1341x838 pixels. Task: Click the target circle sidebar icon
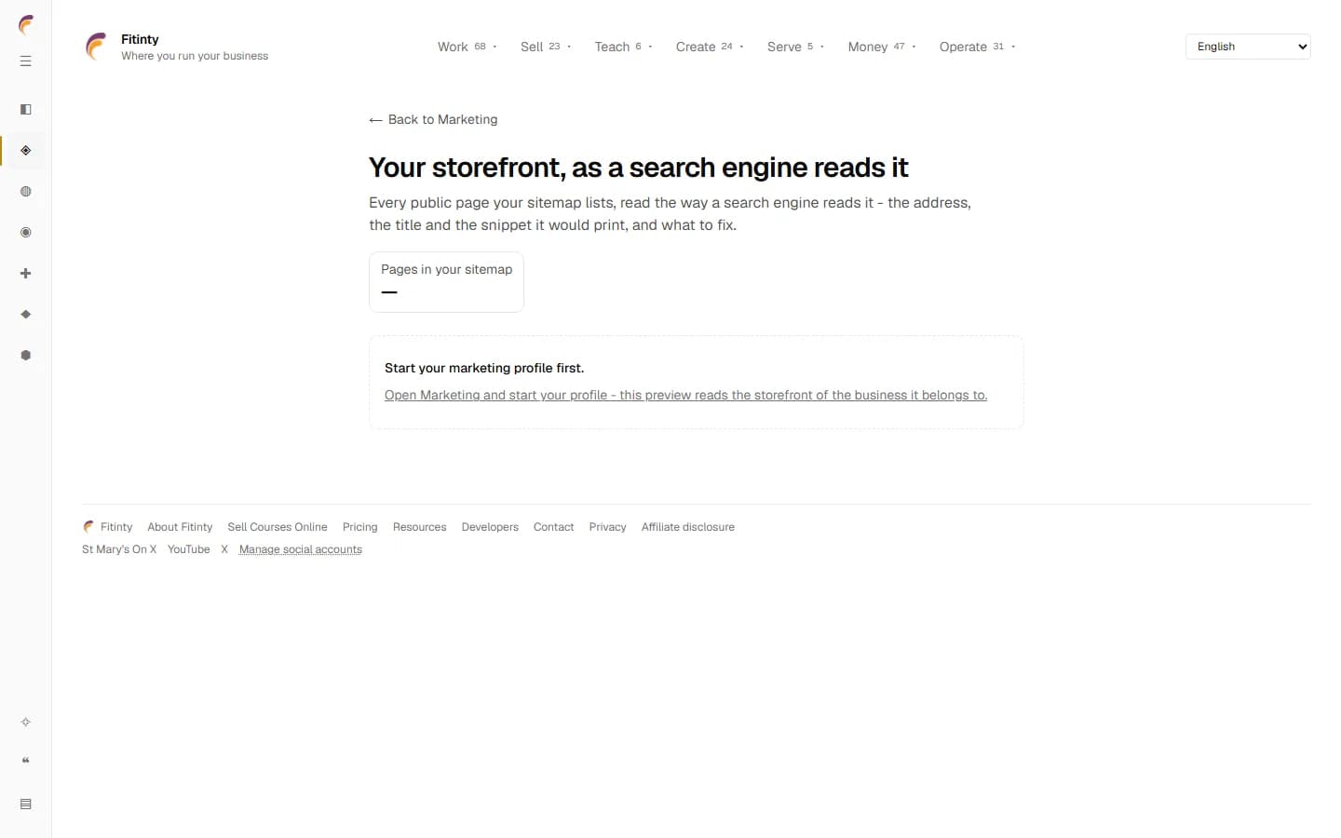(x=26, y=233)
